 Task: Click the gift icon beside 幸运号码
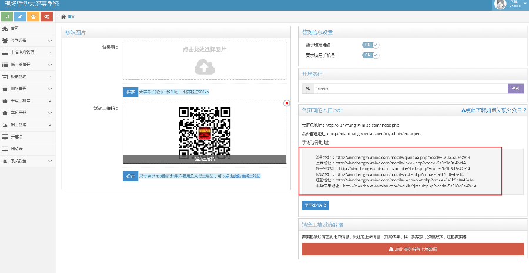5,113
